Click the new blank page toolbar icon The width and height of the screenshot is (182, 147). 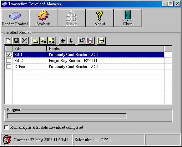(8, 41)
